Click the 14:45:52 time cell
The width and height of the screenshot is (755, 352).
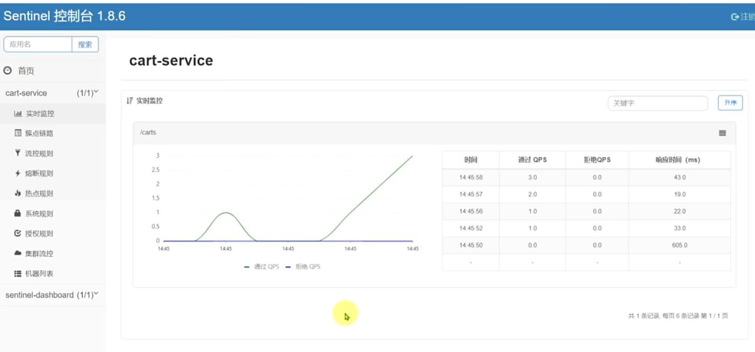pos(471,228)
